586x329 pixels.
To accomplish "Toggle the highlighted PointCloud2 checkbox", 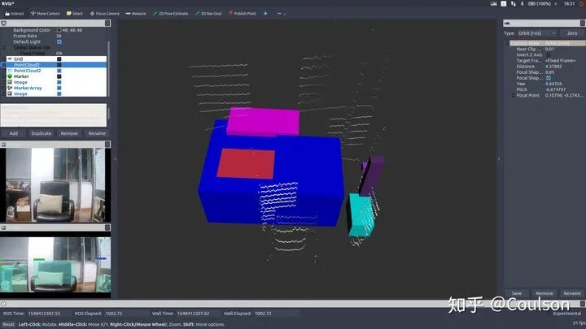I will 59,65.
